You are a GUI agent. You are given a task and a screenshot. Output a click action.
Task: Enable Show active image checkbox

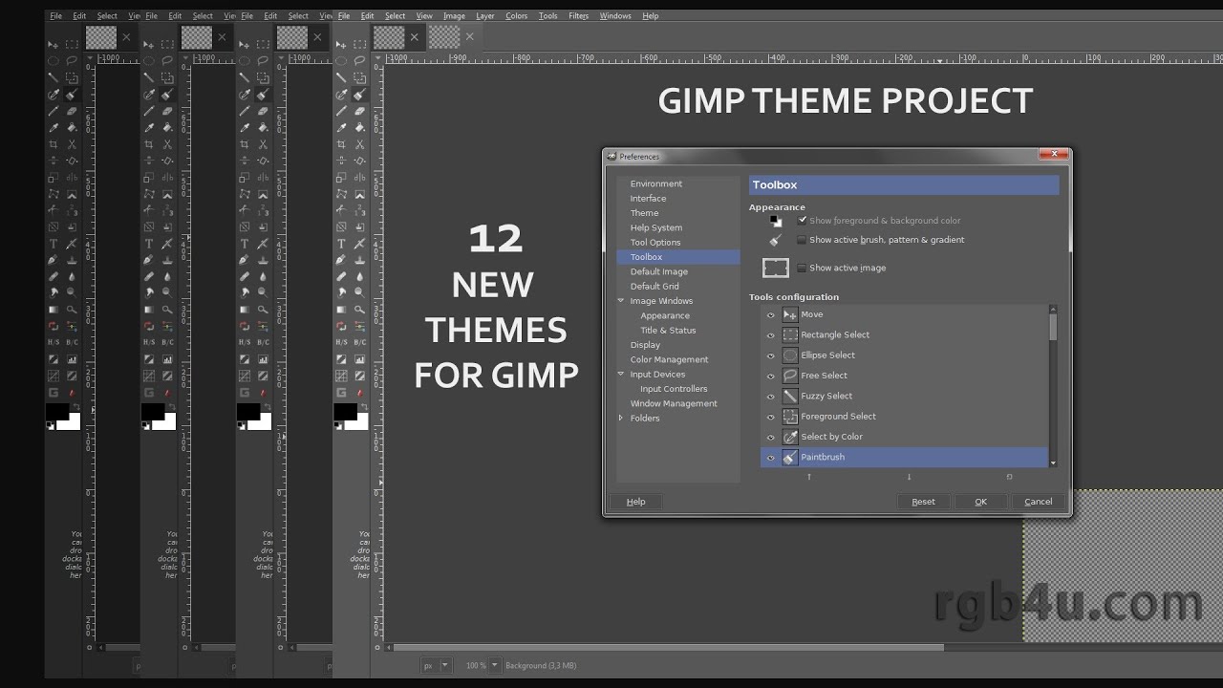point(802,268)
